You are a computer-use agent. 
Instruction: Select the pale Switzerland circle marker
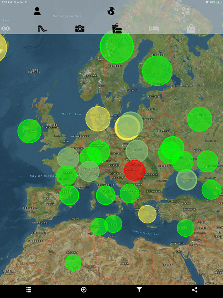[89, 172]
